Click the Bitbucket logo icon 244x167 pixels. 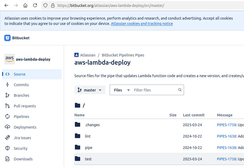point(7,38)
